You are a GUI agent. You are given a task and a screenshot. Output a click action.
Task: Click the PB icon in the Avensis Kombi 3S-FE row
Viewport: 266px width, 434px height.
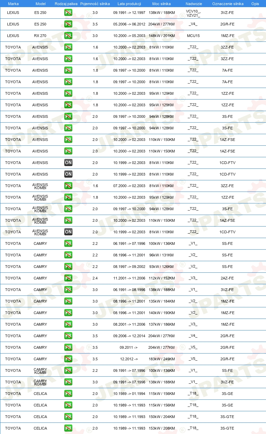point(68,209)
